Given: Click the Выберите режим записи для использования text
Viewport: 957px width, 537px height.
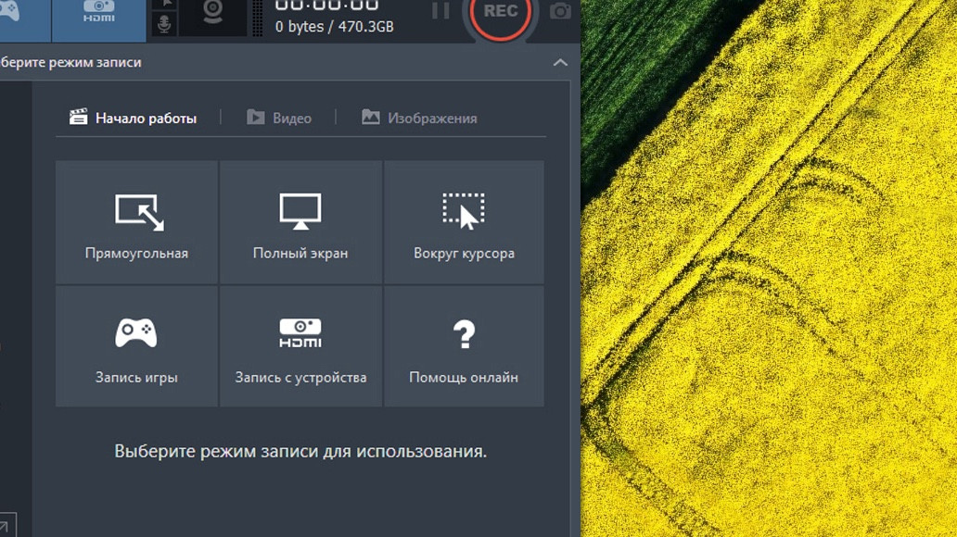Looking at the screenshot, I should (x=300, y=451).
